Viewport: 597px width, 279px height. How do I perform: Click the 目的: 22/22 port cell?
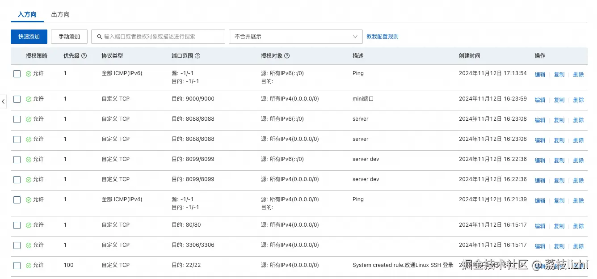(x=186, y=265)
